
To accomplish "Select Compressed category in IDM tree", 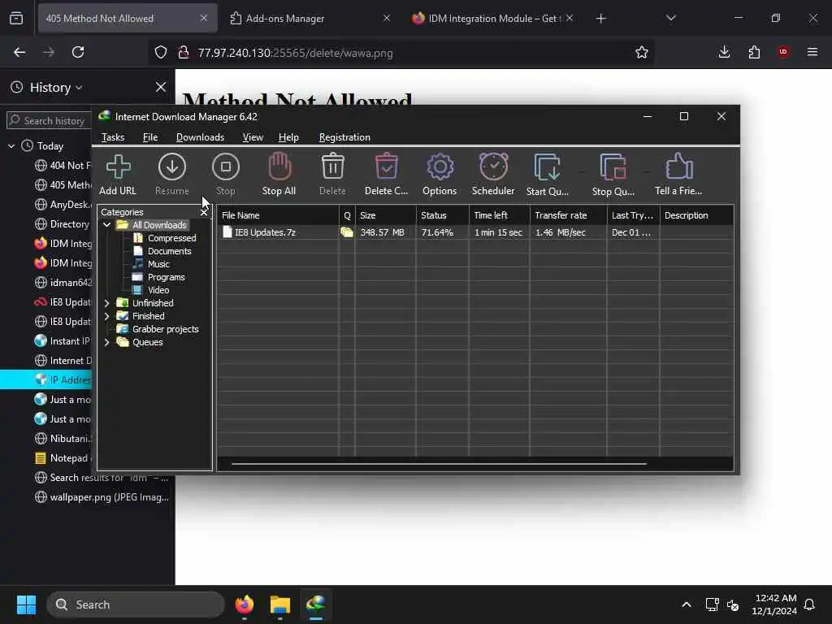I will 171,238.
